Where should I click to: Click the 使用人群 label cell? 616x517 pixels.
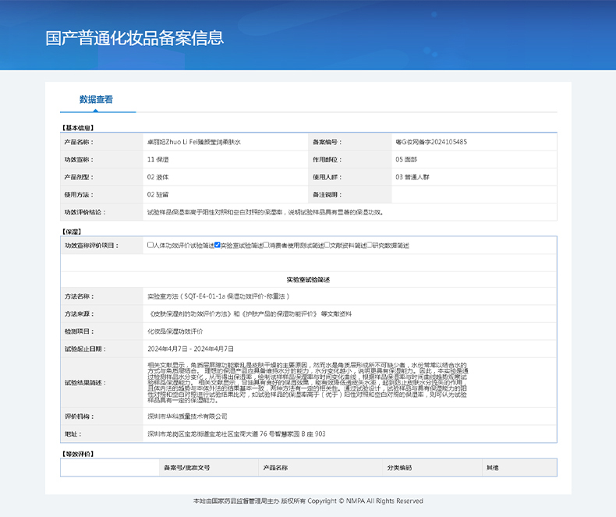coord(350,177)
